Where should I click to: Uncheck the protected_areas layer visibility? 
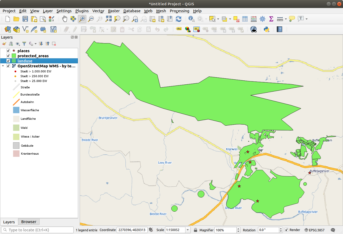point(8,56)
